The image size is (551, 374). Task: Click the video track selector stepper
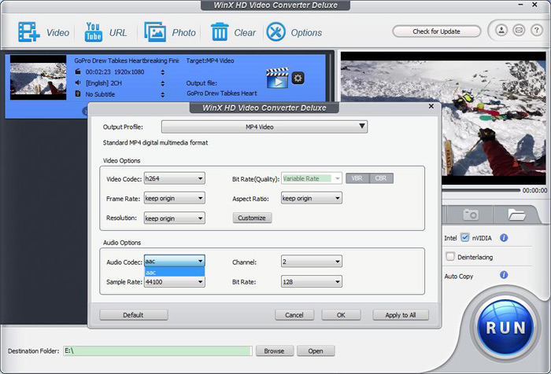(163, 72)
